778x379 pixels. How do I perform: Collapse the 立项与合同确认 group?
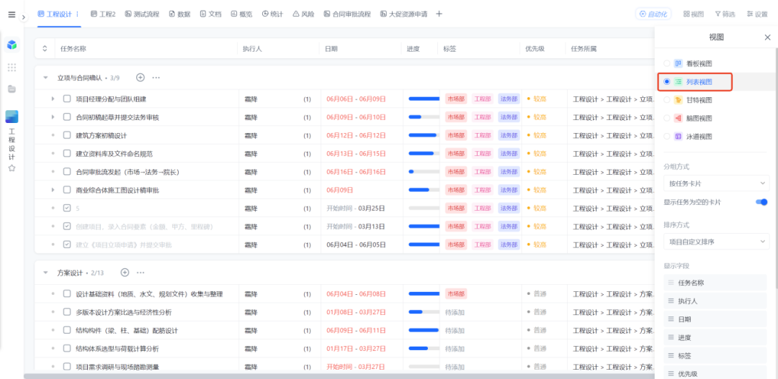coord(45,78)
